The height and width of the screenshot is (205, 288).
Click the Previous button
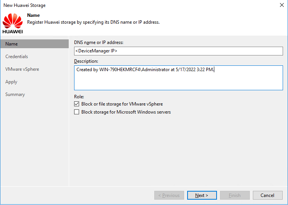click(169, 195)
